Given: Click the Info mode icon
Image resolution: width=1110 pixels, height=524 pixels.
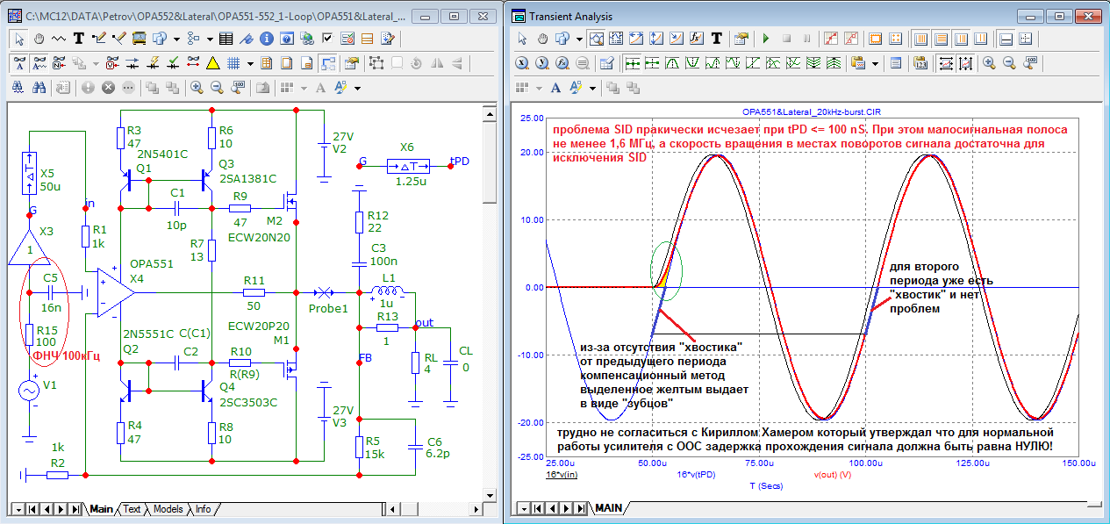Looking at the screenshot, I should point(265,39).
